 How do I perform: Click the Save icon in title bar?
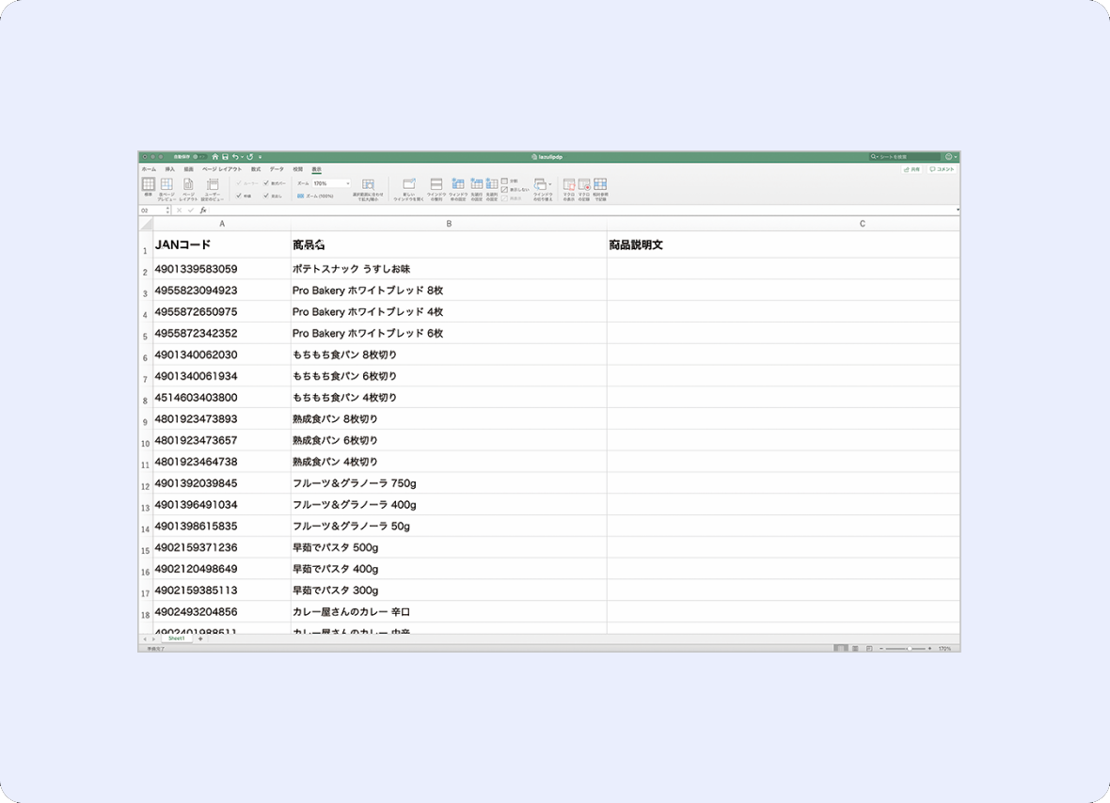pyautogui.click(x=224, y=157)
